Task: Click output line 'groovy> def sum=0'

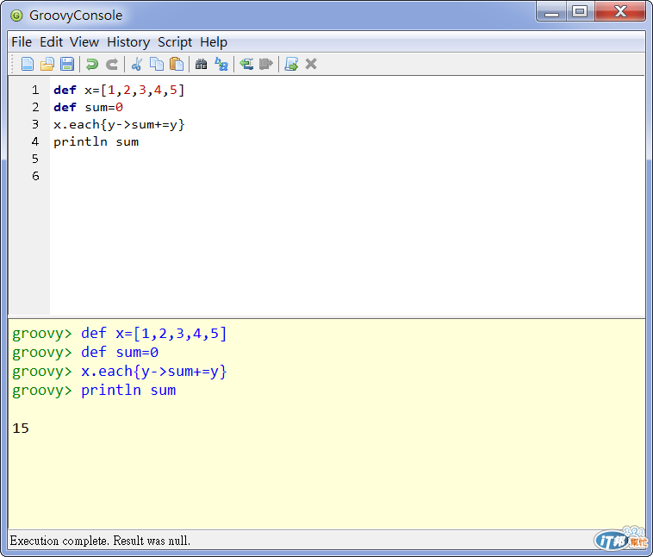Action: coord(85,353)
